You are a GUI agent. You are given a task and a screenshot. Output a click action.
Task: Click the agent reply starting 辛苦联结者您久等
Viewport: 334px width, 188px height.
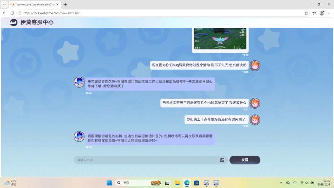coord(150,84)
